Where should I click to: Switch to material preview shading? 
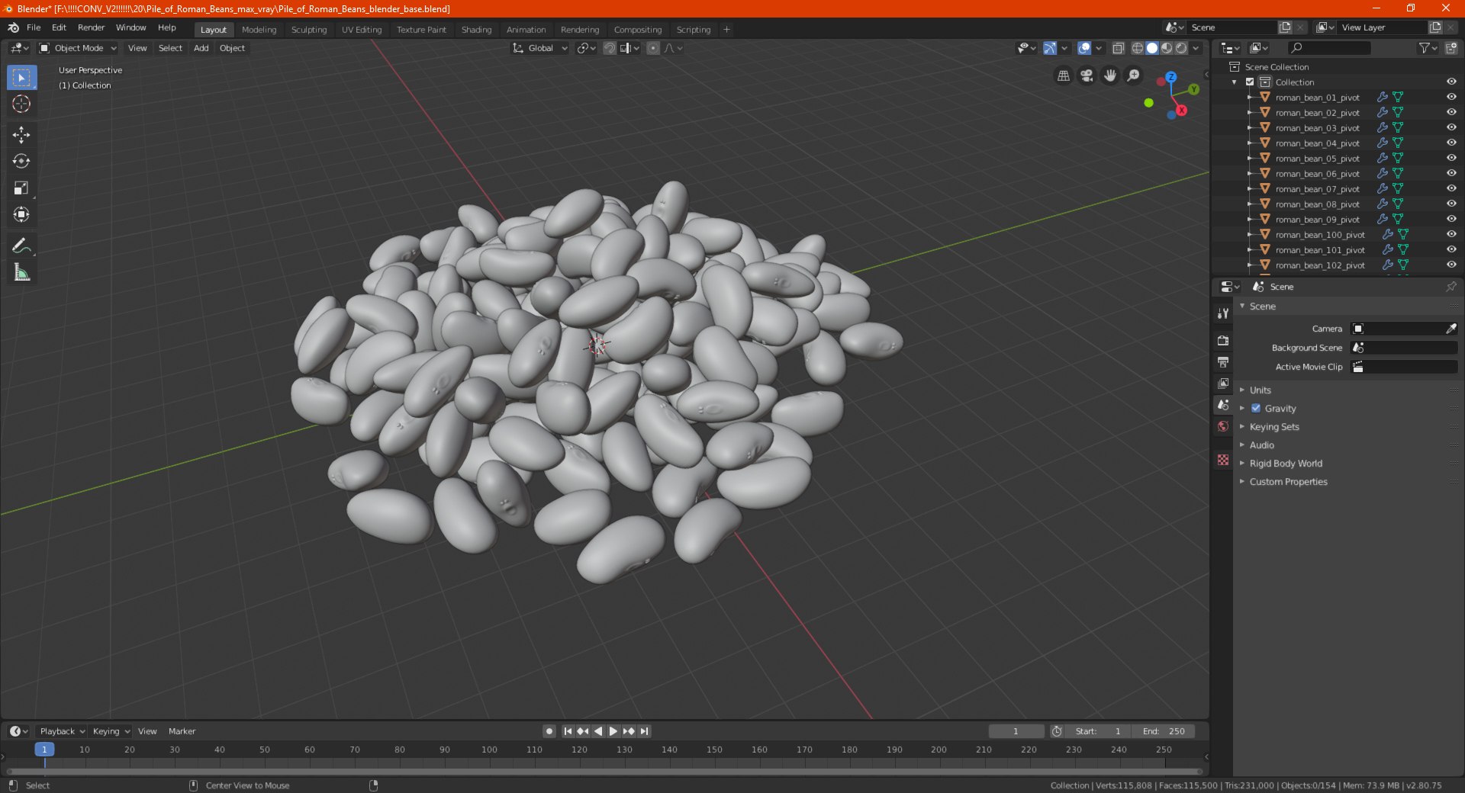tap(1167, 48)
